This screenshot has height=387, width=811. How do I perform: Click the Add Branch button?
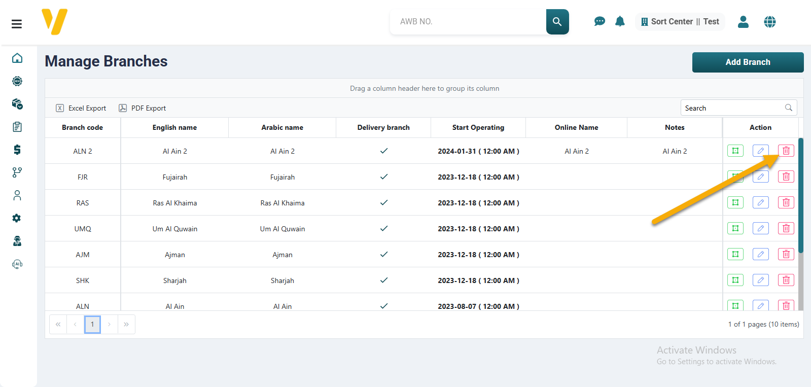click(748, 62)
